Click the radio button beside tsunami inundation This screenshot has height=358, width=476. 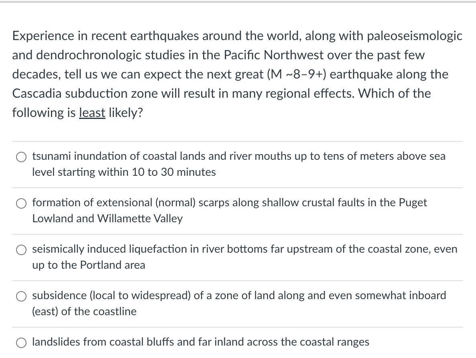coord(21,157)
